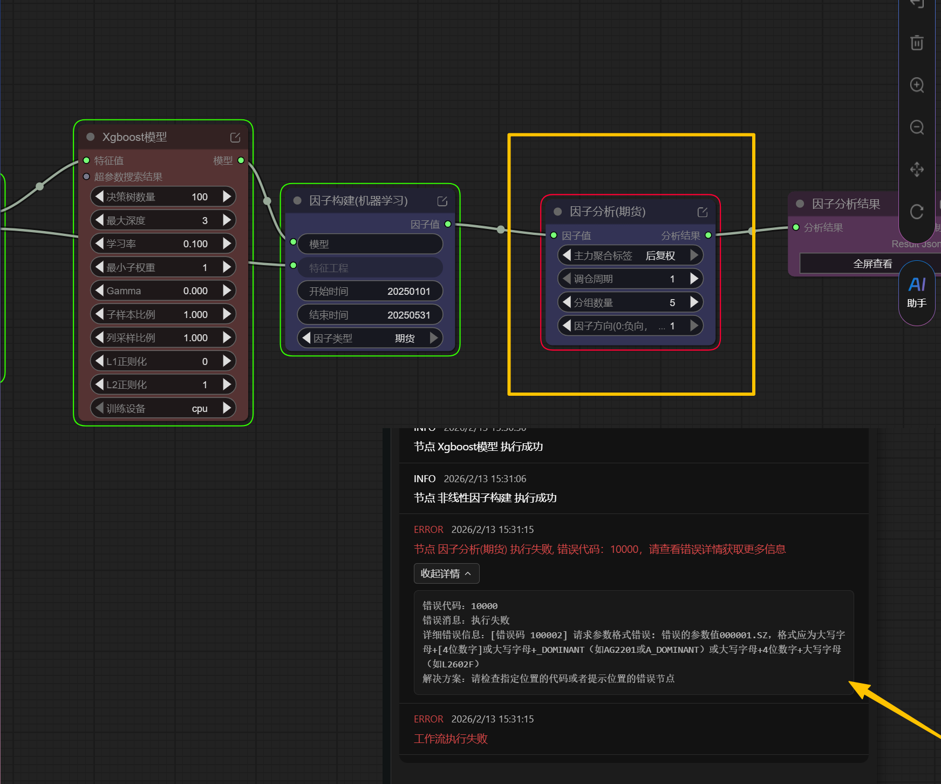Increase 最大深度 with right arrow

(227, 220)
